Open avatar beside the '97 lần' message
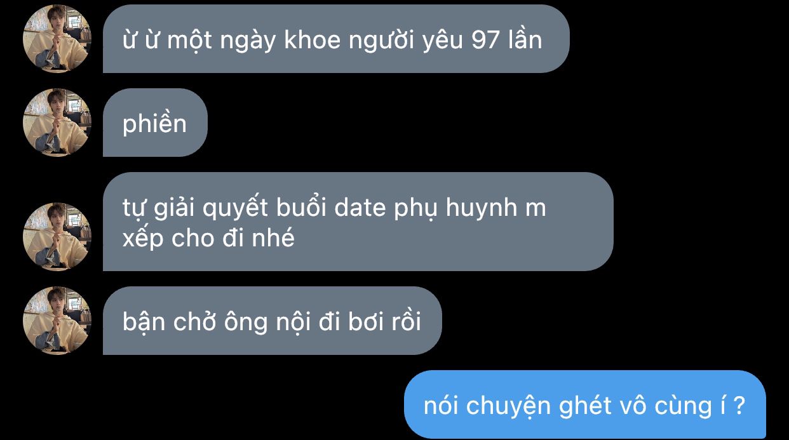Viewport: 789px width, 440px height. pos(57,39)
